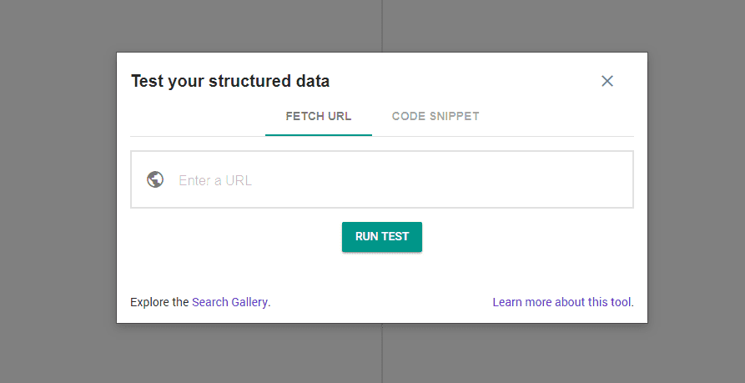Focus the Enter a URL input field

point(382,179)
